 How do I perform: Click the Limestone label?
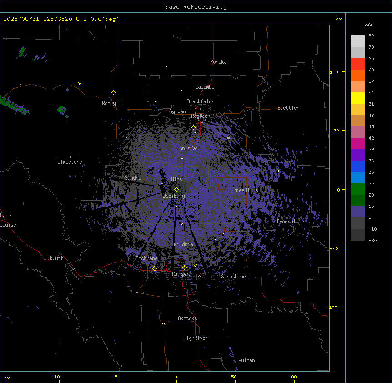(70, 162)
